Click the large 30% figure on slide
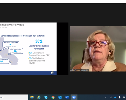The height and width of the screenshot is (100, 126). click(x=39, y=41)
